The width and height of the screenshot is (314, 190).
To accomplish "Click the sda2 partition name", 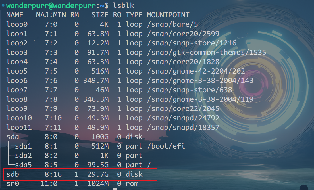I will [23, 156].
